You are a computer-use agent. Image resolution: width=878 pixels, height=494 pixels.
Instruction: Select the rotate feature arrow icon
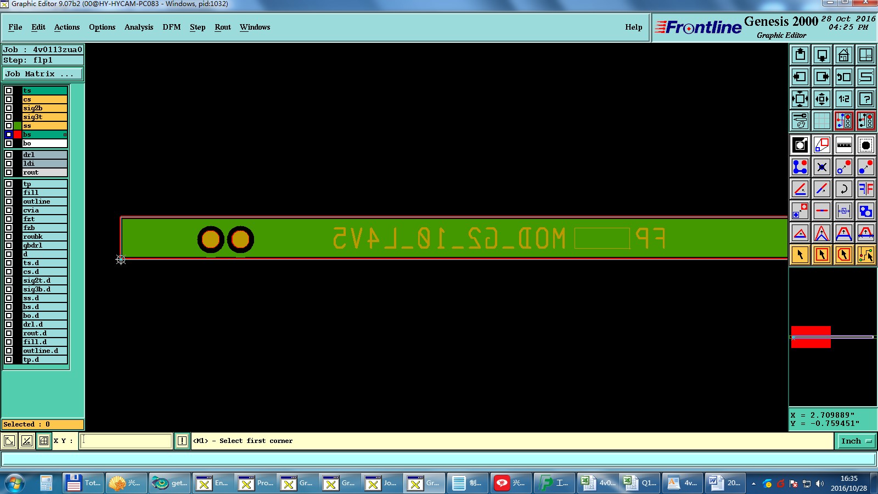click(844, 189)
